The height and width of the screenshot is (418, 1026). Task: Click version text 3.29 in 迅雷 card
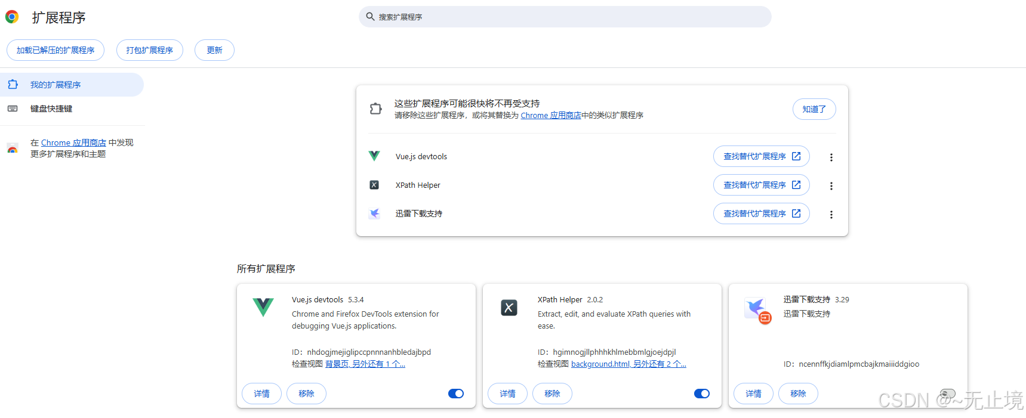[842, 300]
